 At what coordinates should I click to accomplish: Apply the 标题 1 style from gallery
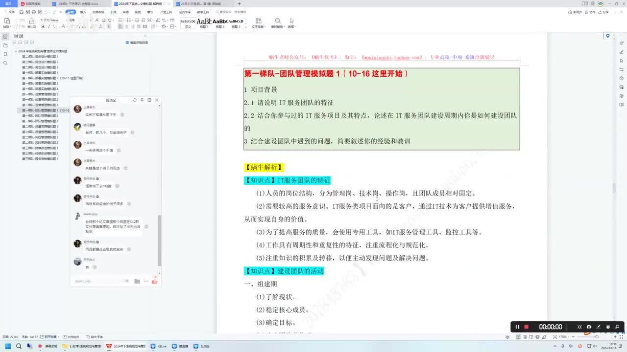tap(204, 22)
